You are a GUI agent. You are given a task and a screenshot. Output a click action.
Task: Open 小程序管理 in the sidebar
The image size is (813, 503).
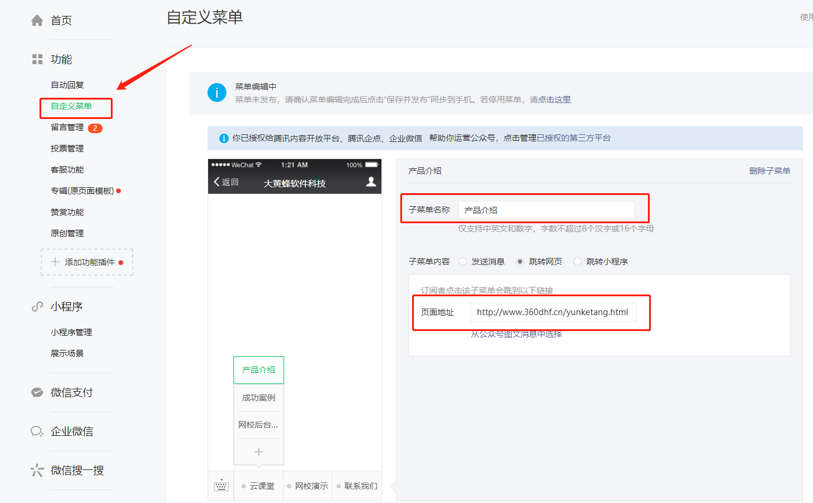click(71, 332)
